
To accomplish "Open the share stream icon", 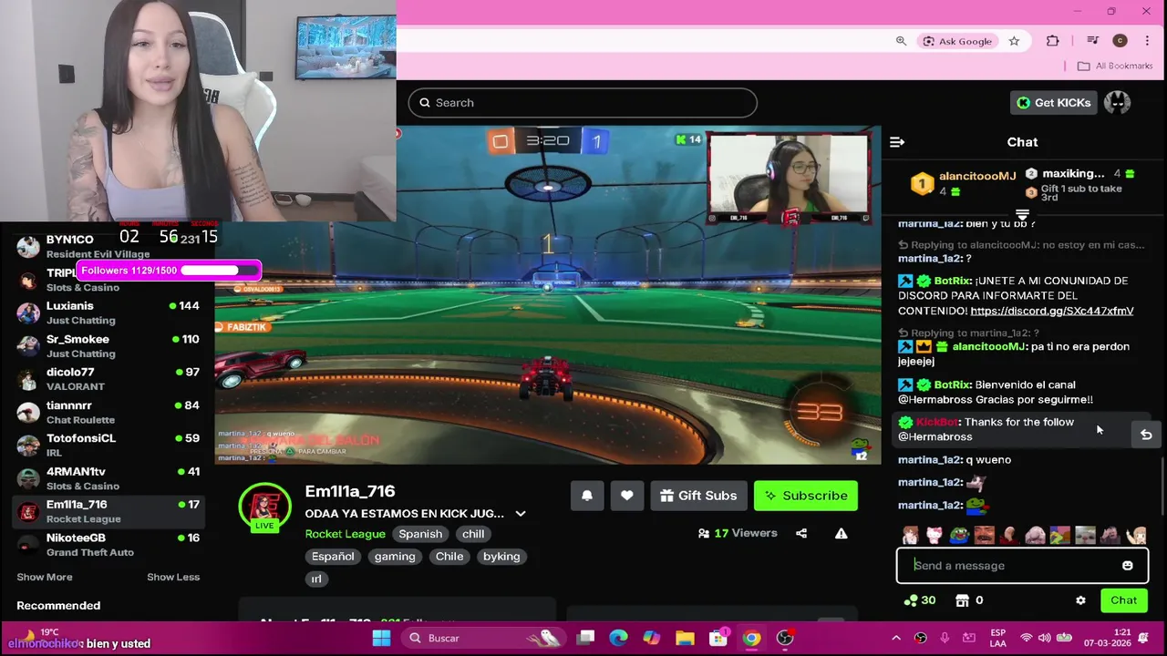I will 801,533.
